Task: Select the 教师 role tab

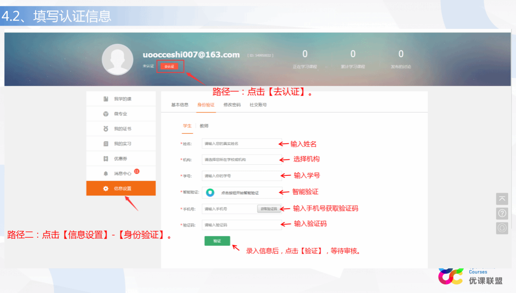Action: click(x=204, y=126)
